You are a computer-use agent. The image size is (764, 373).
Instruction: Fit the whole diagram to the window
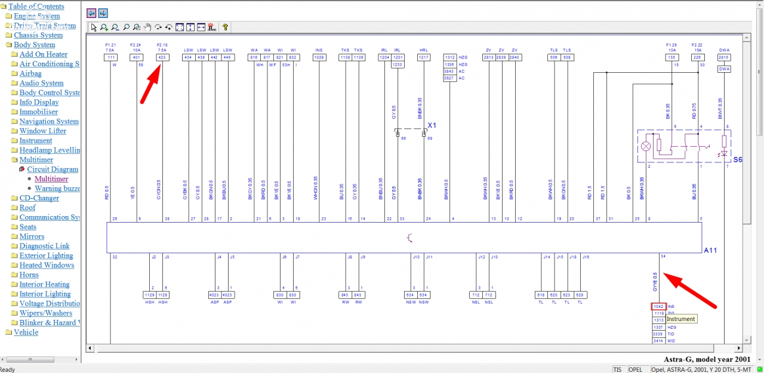180,27
